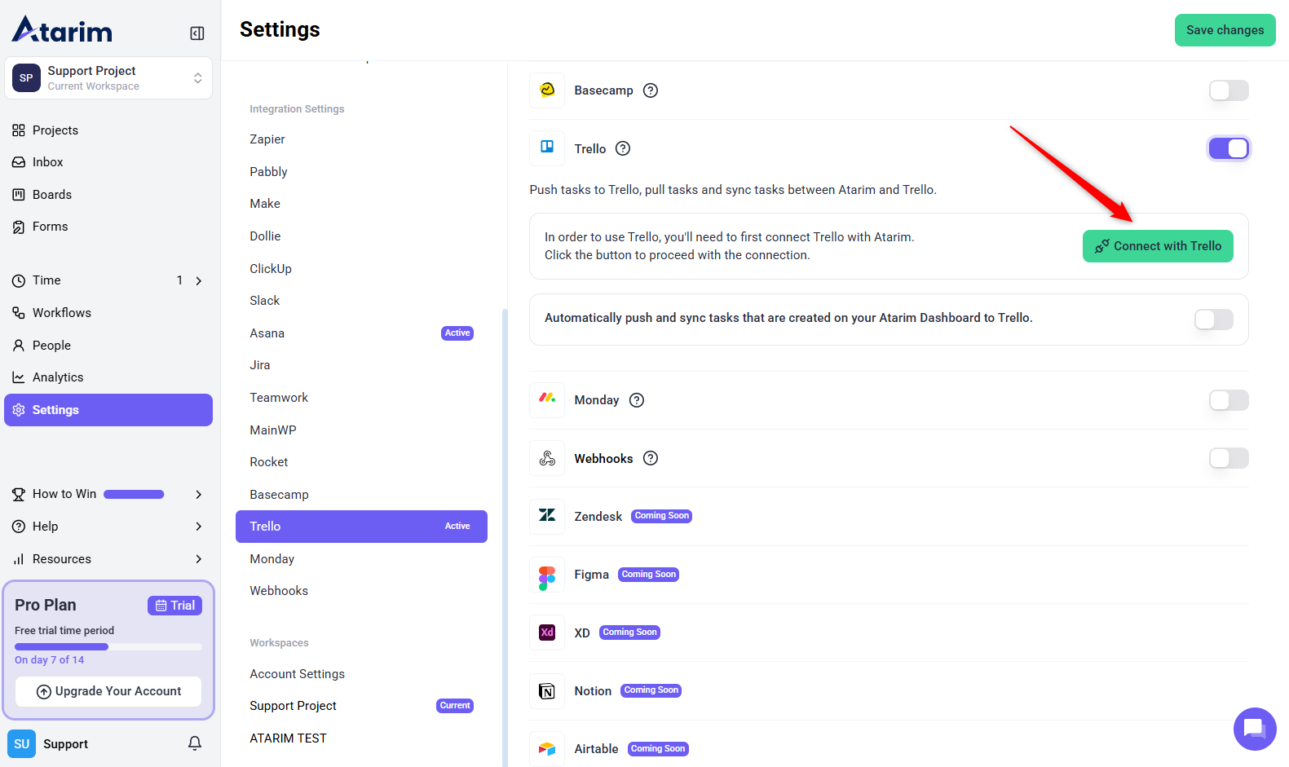This screenshot has height=767, width=1289.
Task: Expand the How to Win section
Action: tap(198, 495)
